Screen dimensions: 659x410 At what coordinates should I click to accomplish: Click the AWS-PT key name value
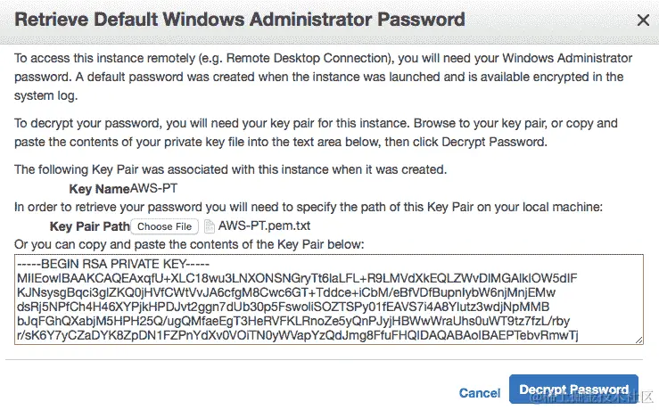click(153, 189)
